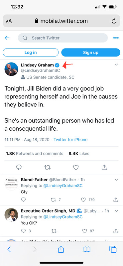Like the Executive Order Singh reply
This screenshot has width=123, height=266.
click(84, 231)
